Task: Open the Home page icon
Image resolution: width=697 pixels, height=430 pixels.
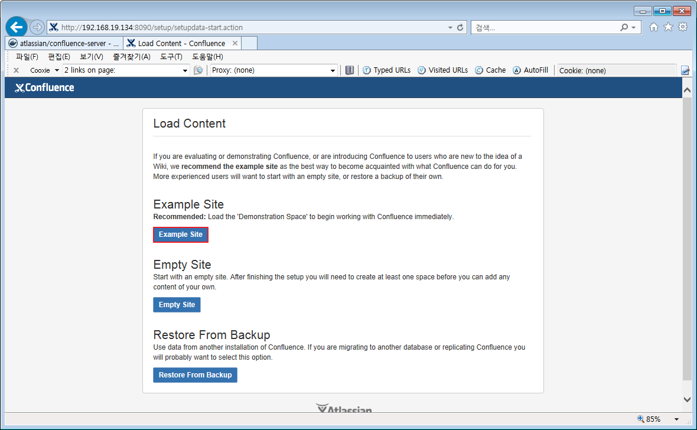Action: (x=653, y=27)
